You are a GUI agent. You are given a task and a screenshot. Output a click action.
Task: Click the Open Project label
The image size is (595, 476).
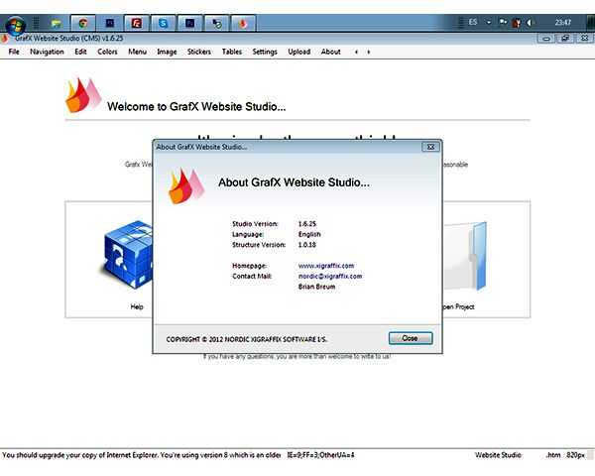[x=459, y=306]
